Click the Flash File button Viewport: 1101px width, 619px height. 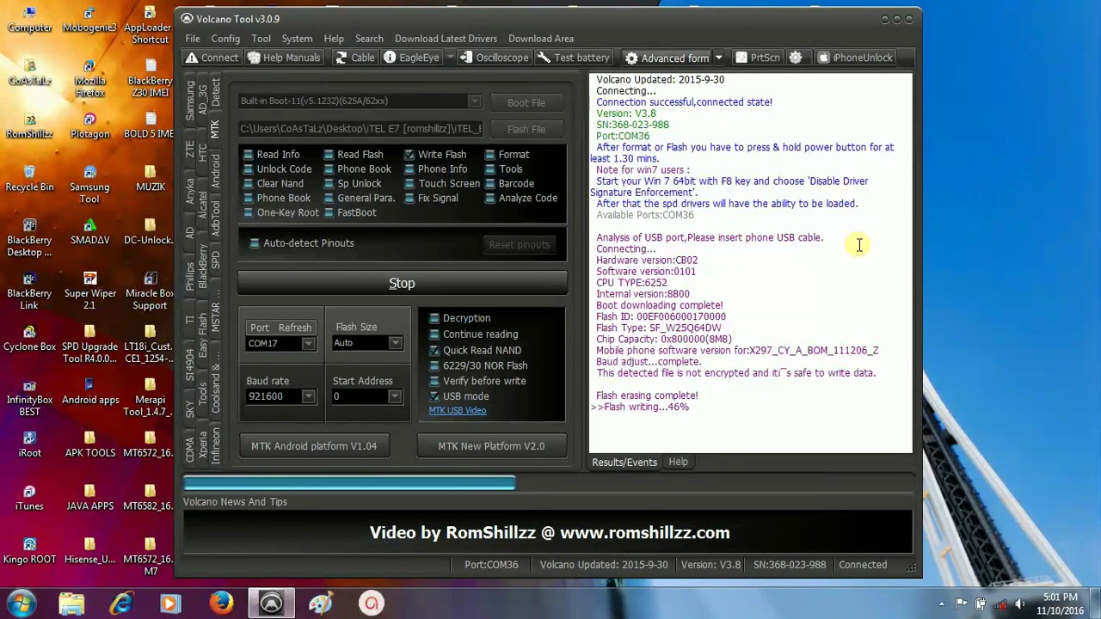point(526,129)
